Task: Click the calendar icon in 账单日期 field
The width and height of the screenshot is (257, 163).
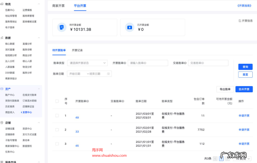Action: pos(108,74)
